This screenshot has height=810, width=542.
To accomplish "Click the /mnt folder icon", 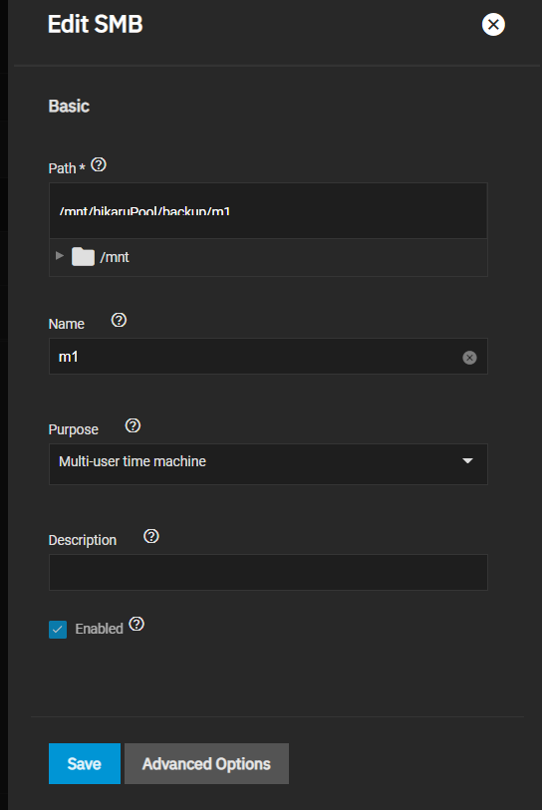I will pyautogui.click(x=83, y=257).
